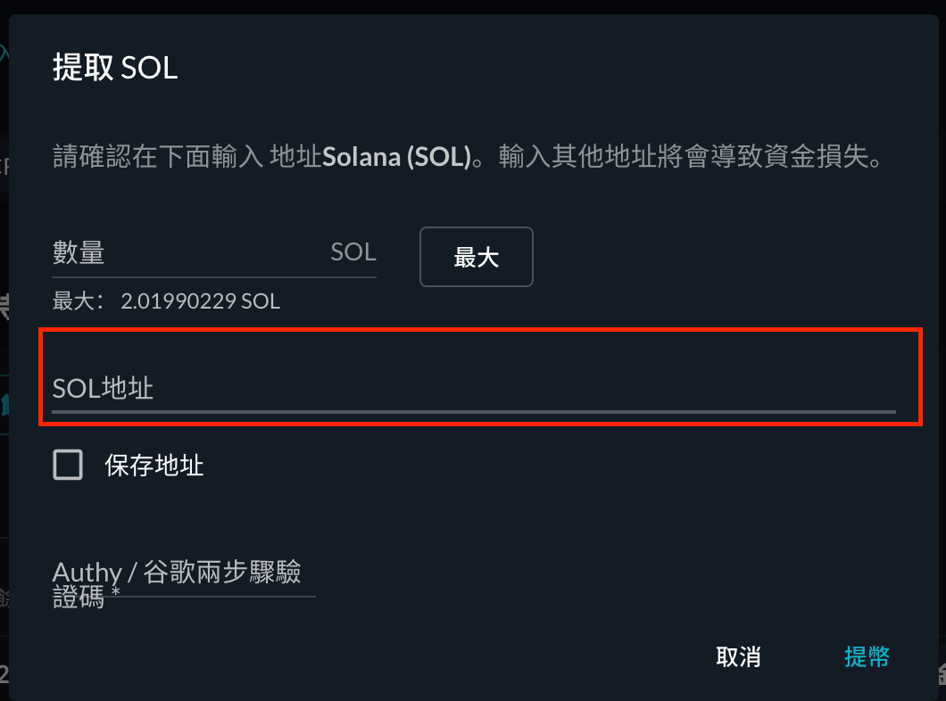
Task: Click 提幣 to submit the withdrawal
Action: coord(867,656)
